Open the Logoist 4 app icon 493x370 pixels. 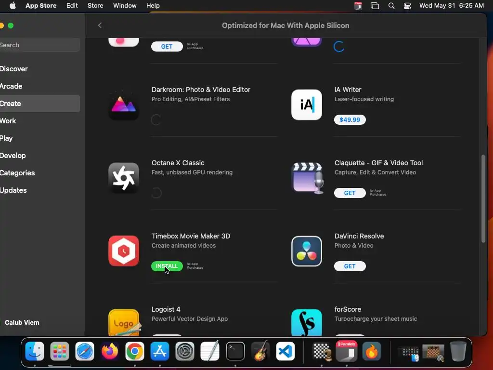pos(124,322)
